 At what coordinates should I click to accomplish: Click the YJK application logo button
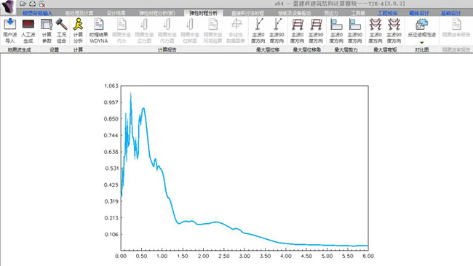point(8,7)
